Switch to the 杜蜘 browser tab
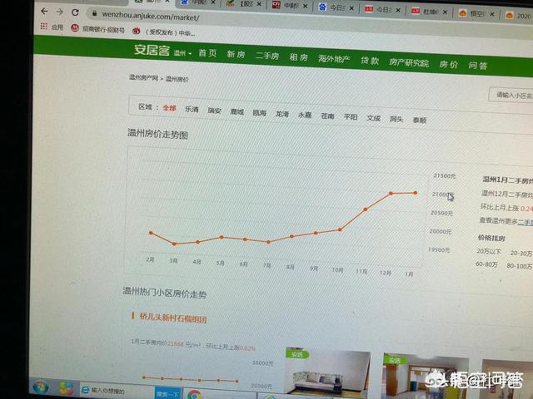 coord(429,12)
